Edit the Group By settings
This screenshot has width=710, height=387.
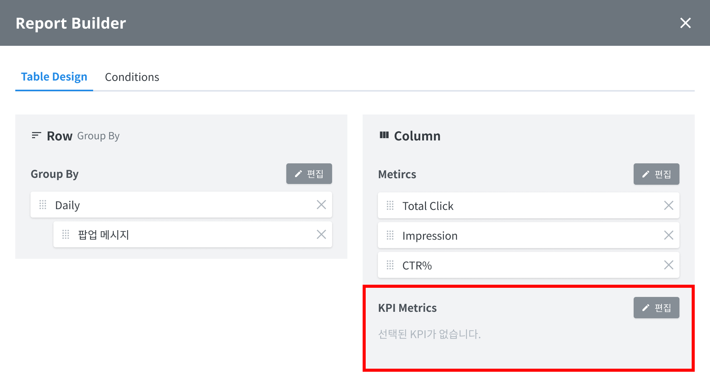(309, 174)
